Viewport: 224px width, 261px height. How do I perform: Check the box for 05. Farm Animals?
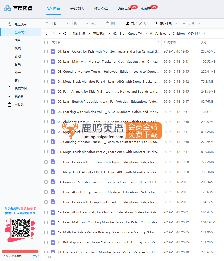tap(46, 91)
